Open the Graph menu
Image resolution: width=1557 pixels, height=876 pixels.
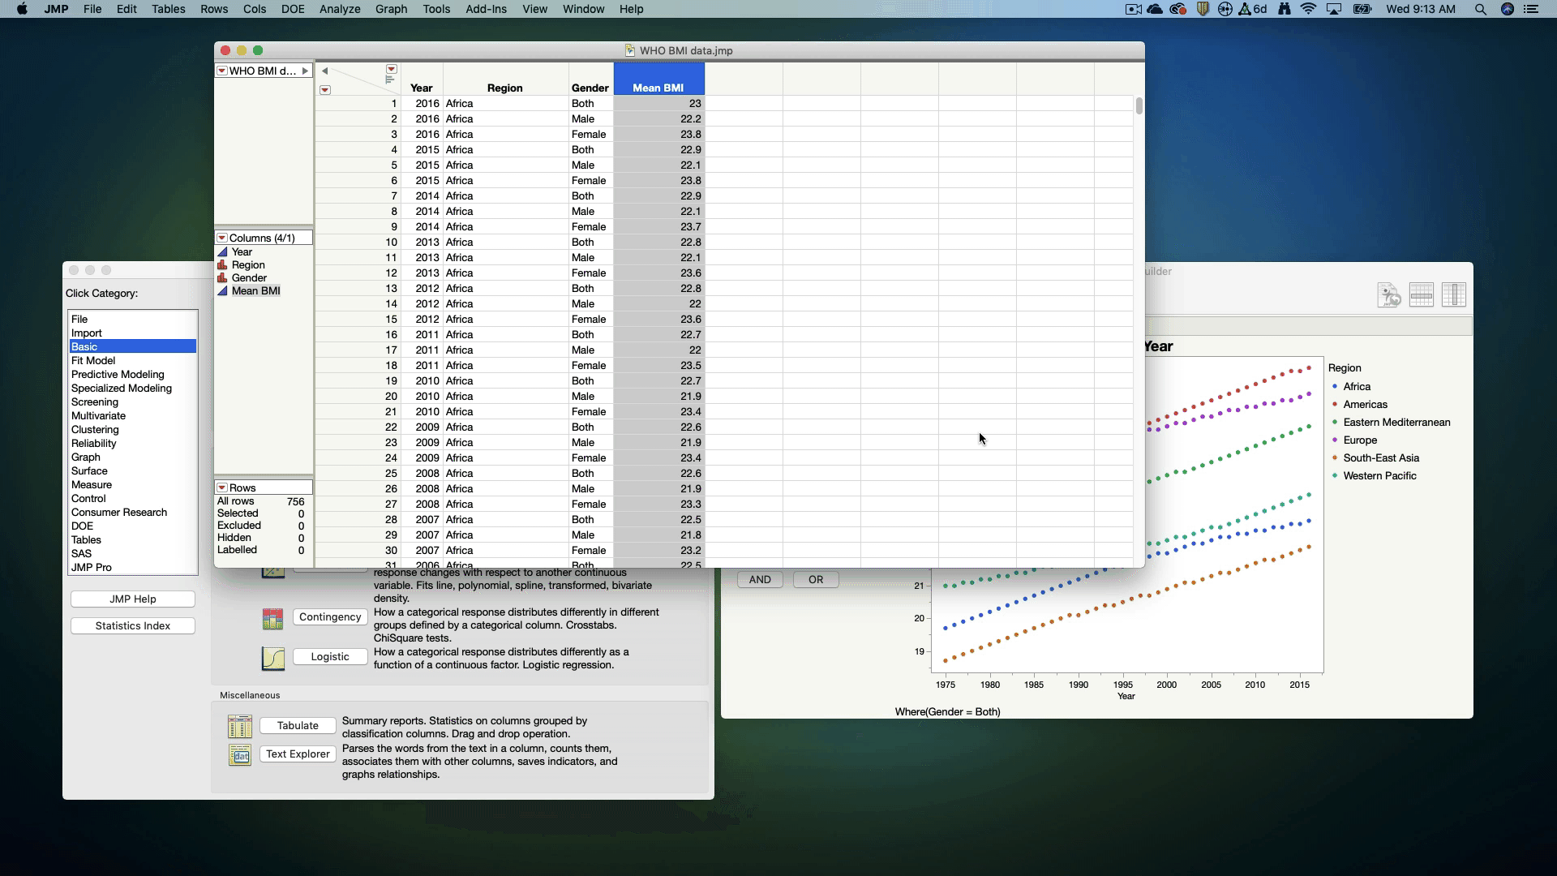[391, 9]
